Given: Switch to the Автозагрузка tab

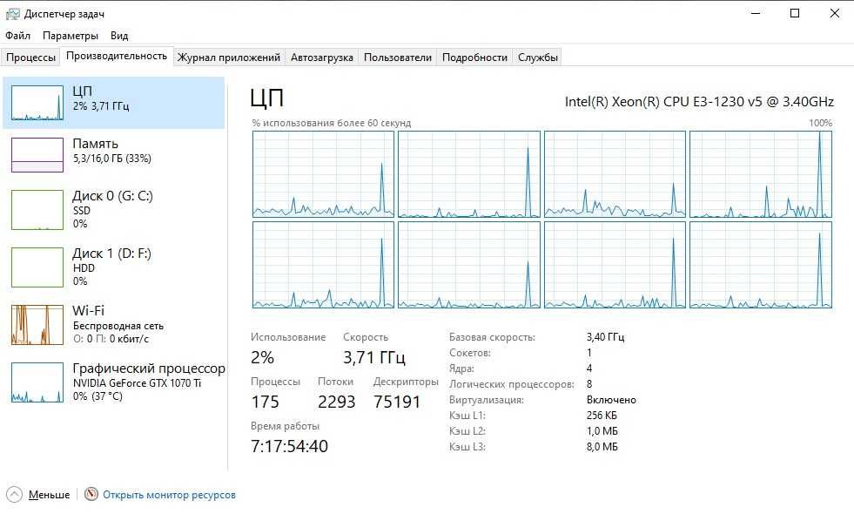Looking at the screenshot, I should pos(321,57).
